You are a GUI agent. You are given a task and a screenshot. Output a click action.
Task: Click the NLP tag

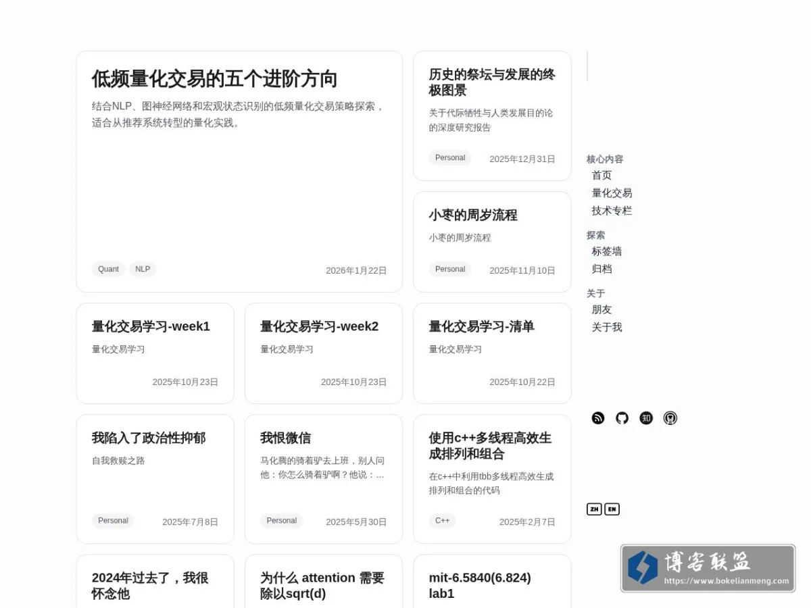(x=143, y=270)
